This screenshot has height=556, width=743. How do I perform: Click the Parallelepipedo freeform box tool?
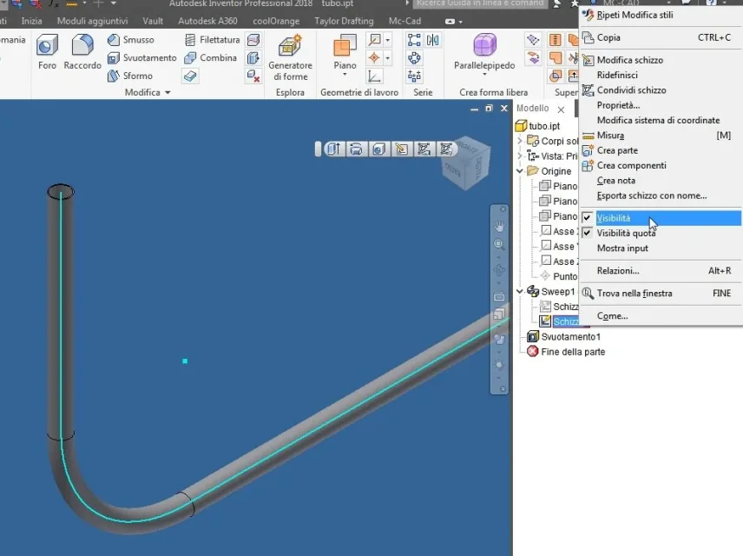tap(484, 53)
